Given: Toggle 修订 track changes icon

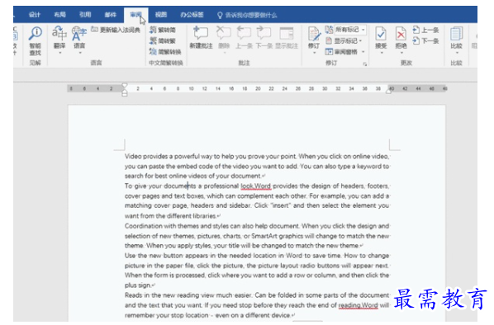Looking at the screenshot, I should [x=314, y=34].
